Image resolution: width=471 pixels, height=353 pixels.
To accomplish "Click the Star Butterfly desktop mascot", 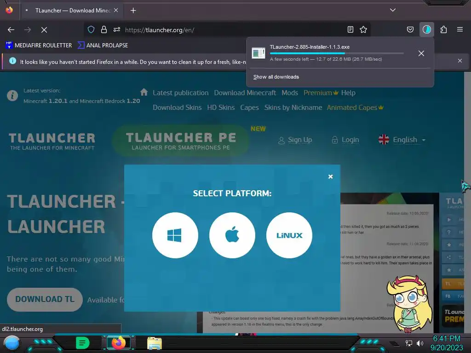I will [410, 304].
